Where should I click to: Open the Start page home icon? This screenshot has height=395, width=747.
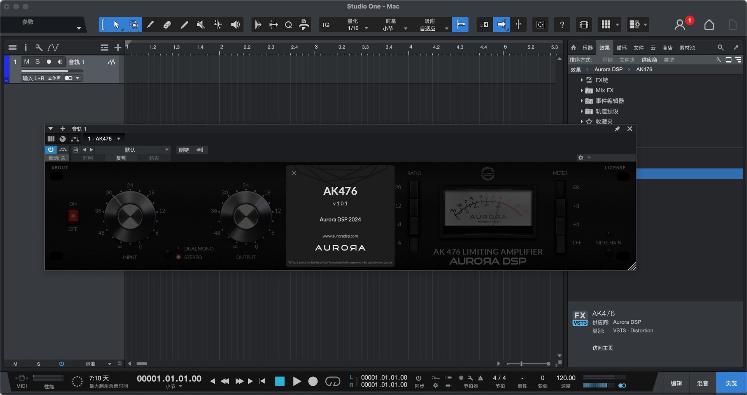[x=709, y=25]
